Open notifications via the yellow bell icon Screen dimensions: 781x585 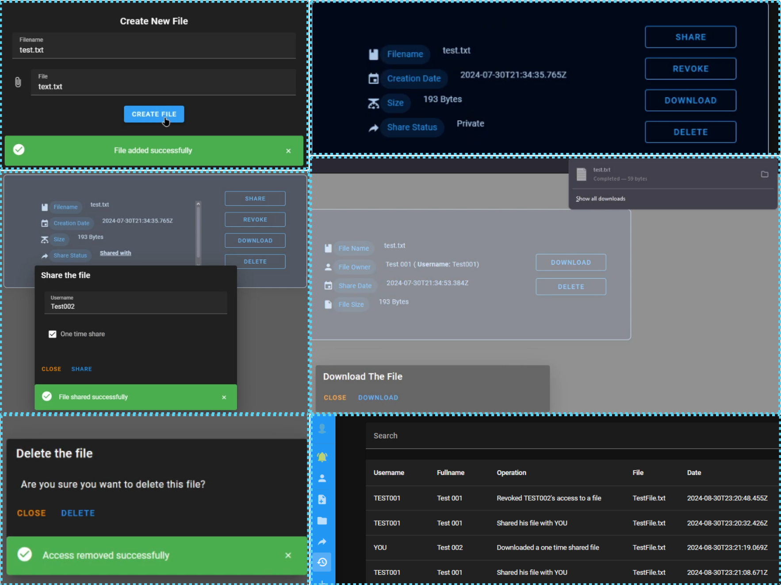(x=322, y=457)
